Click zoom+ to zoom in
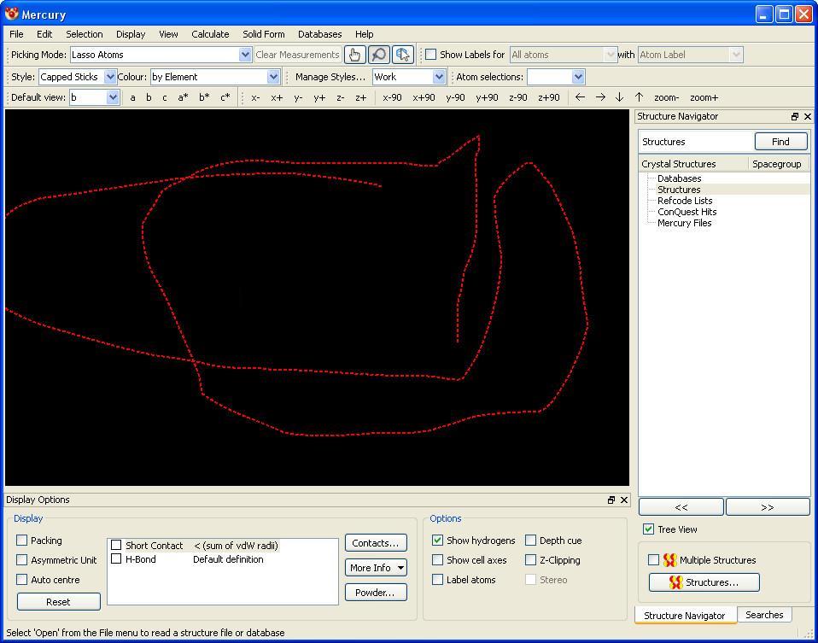818x643 pixels. tap(704, 97)
